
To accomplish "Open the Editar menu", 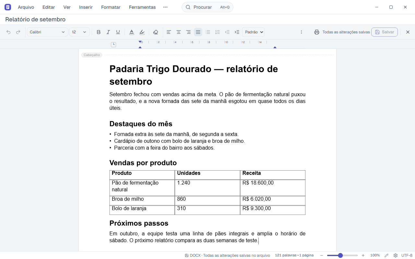I will tap(49, 7).
